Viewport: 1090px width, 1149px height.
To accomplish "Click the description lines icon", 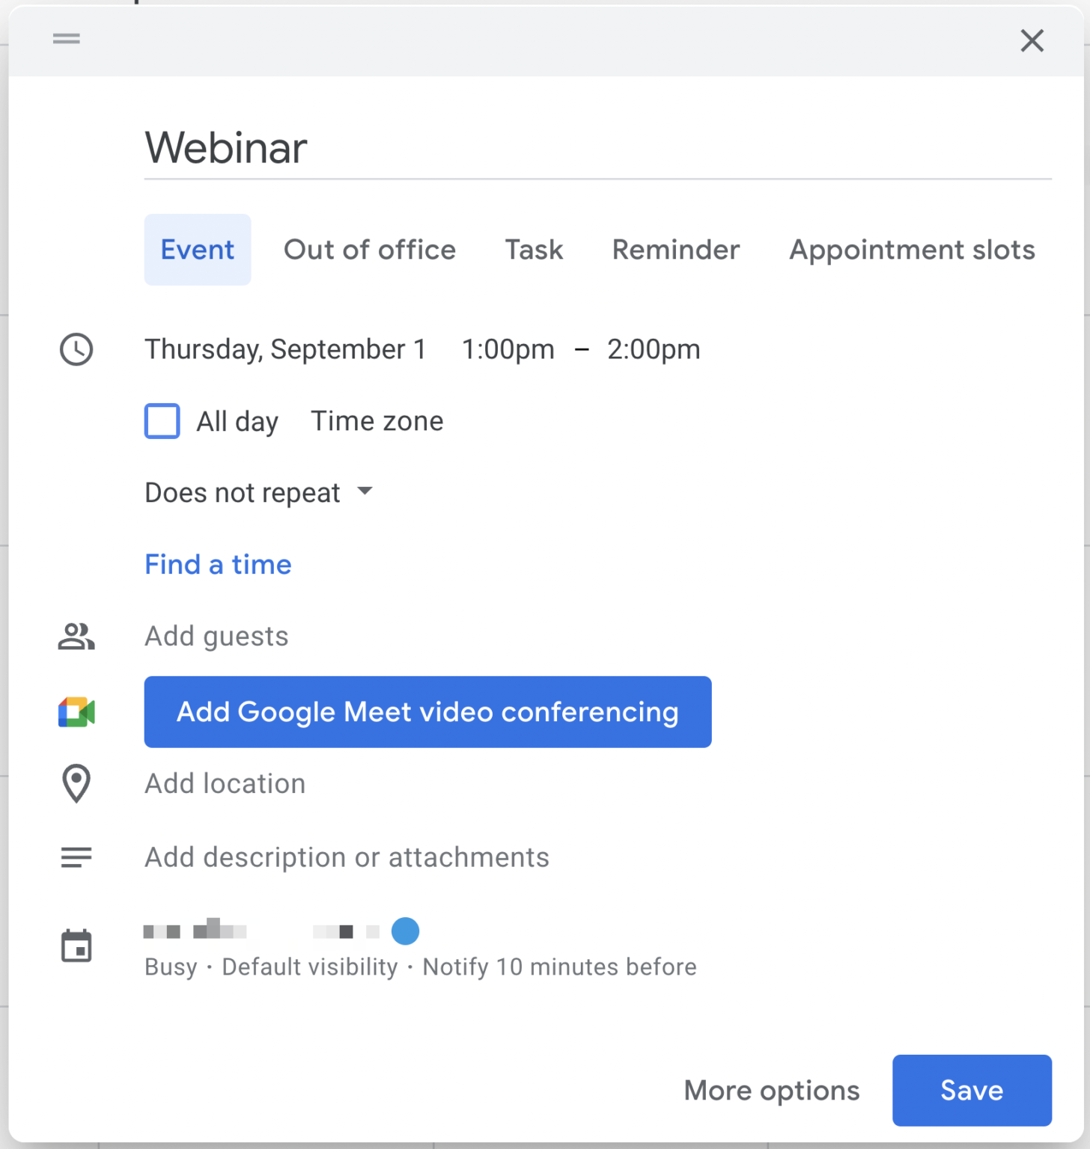I will pyautogui.click(x=76, y=857).
